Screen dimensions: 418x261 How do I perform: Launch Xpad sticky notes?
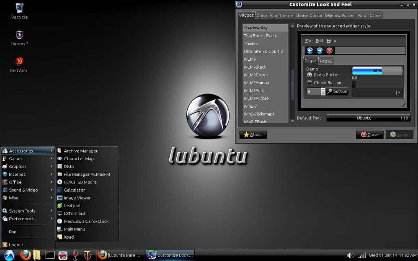[x=87, y=237]
